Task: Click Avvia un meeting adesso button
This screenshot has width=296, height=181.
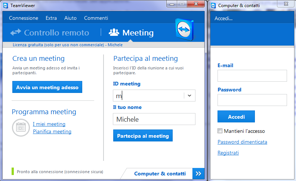Action: coord(47,87)
